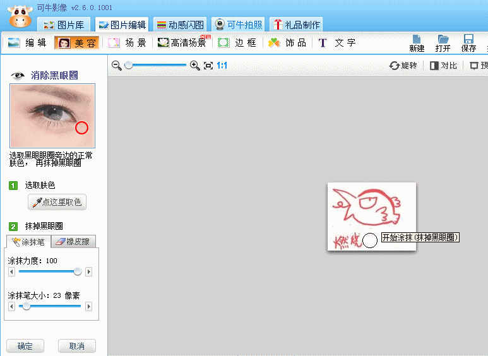
Task: Click the 取消 cancel button
Action: tap(77, 346)
